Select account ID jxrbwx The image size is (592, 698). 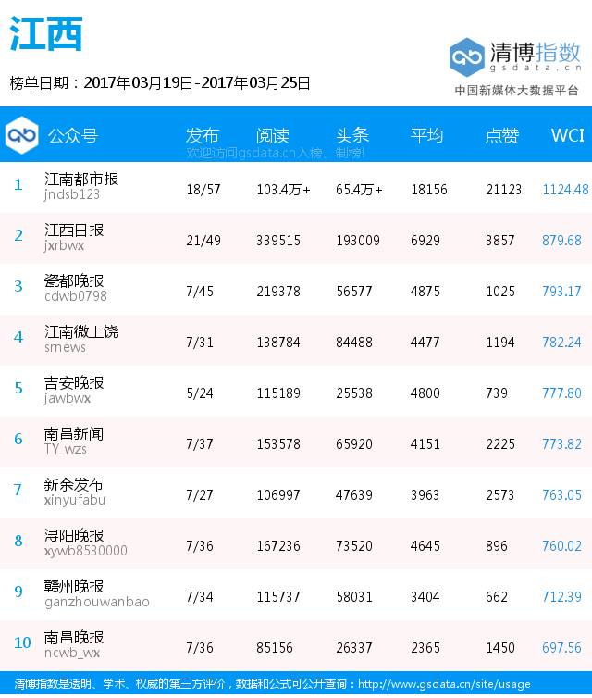coord(64,245)
